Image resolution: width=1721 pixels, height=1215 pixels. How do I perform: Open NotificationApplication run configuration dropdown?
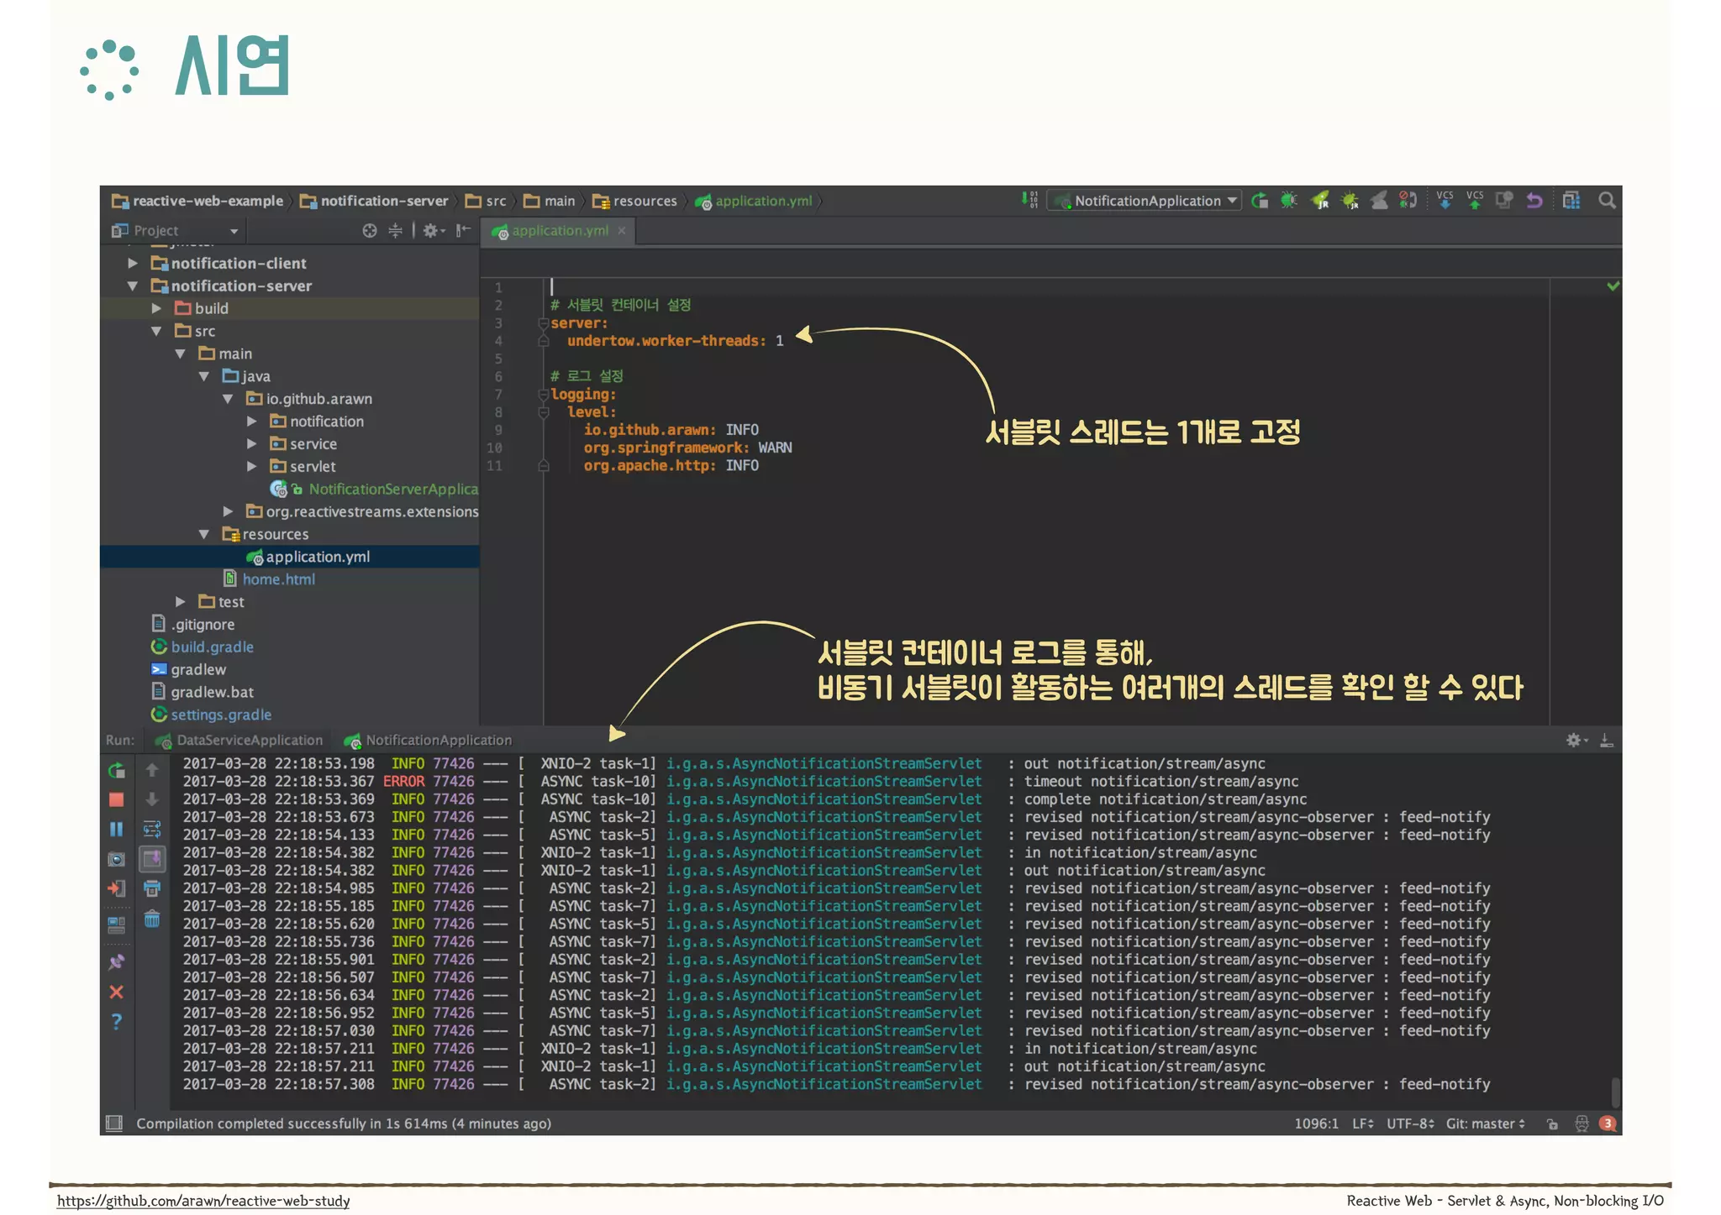(1147, 201)
